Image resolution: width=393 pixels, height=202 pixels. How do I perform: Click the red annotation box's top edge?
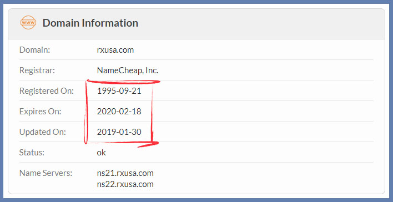(x=123, y=82)
